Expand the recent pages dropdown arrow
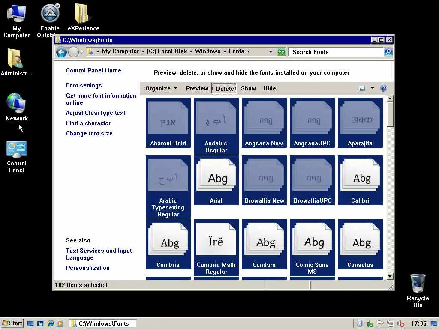 pyautogui.click(x=81, y=52)
